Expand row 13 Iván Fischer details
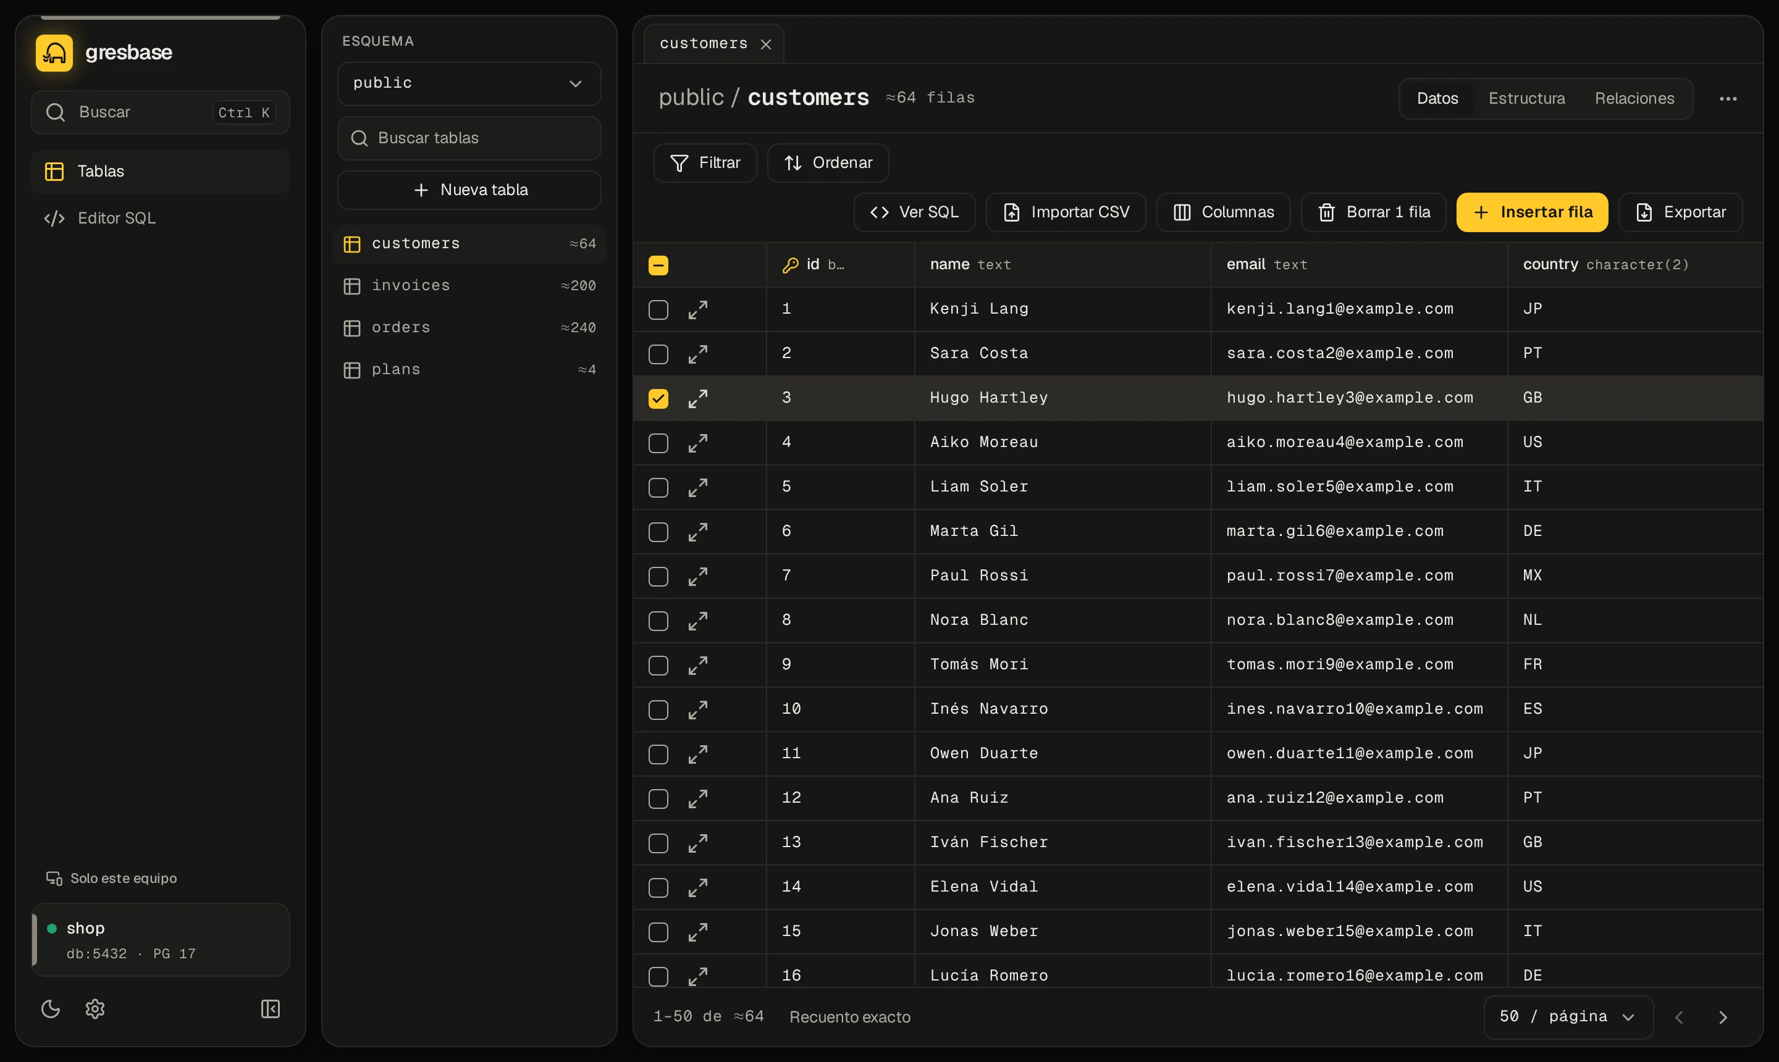The image size is (1779, 1062). 698,843
